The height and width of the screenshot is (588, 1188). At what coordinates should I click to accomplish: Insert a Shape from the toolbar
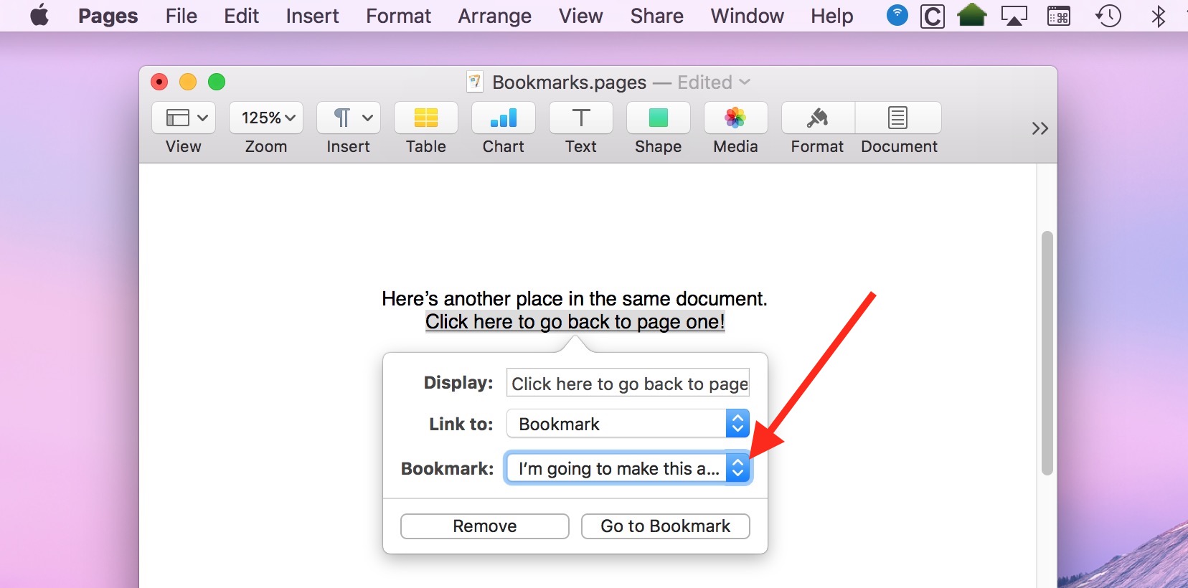click(659, 118)
